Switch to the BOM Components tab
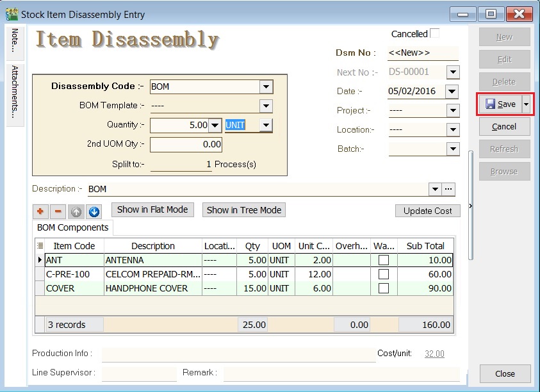Screen dimensions: 540x392 pos(72,227)
